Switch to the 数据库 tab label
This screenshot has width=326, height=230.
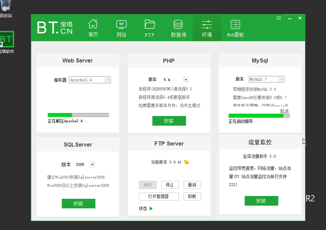178,35
